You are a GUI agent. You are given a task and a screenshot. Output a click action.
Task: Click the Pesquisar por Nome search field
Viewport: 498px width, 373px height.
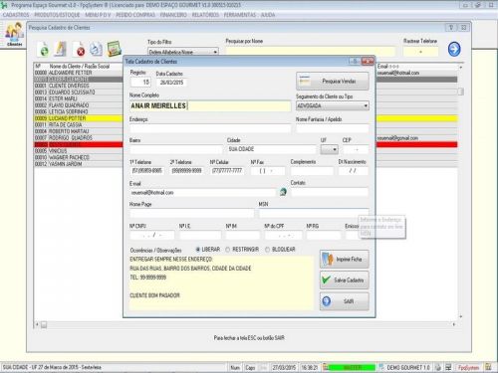311,52
